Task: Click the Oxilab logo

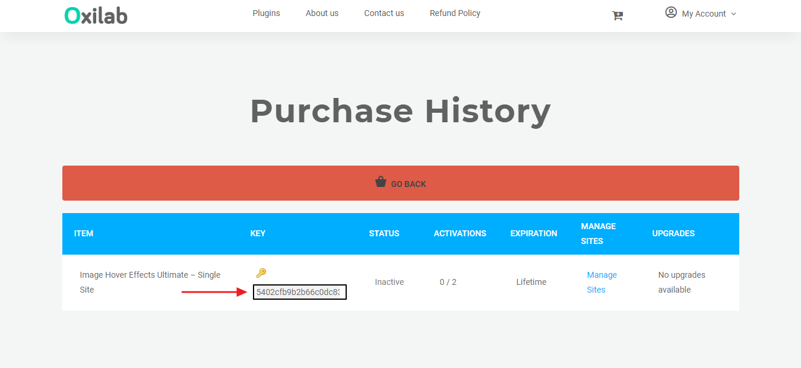Action: coord(96,15)
